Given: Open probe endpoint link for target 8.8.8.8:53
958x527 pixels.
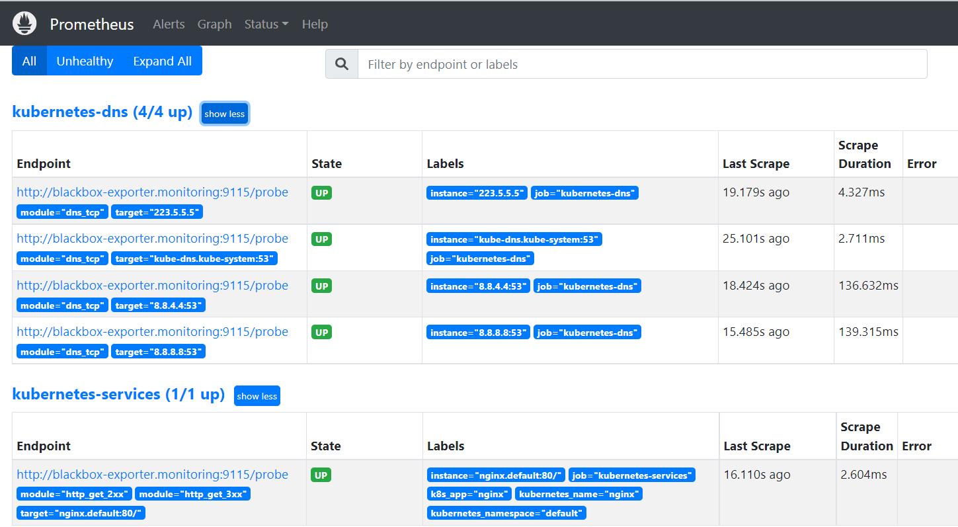Looking at the screenshot, I should 153,332.
